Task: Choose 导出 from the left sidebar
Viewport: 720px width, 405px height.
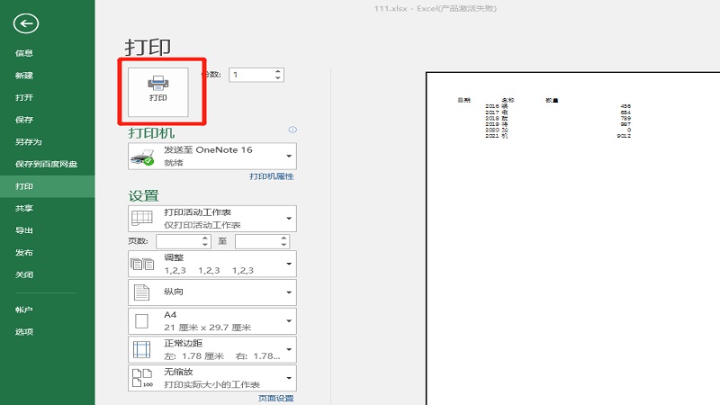Action: (x=24, y=230)
